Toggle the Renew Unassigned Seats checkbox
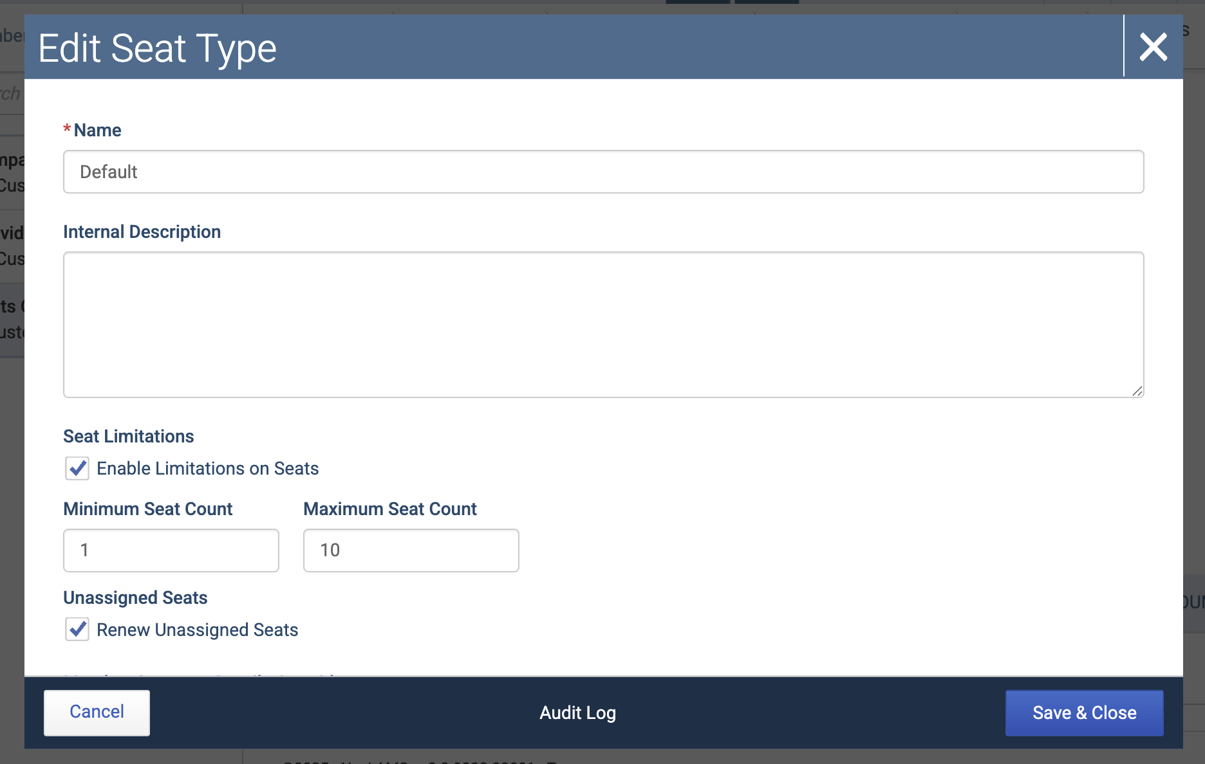Viewport: 1205px width, 764px height. click(77, 630)
